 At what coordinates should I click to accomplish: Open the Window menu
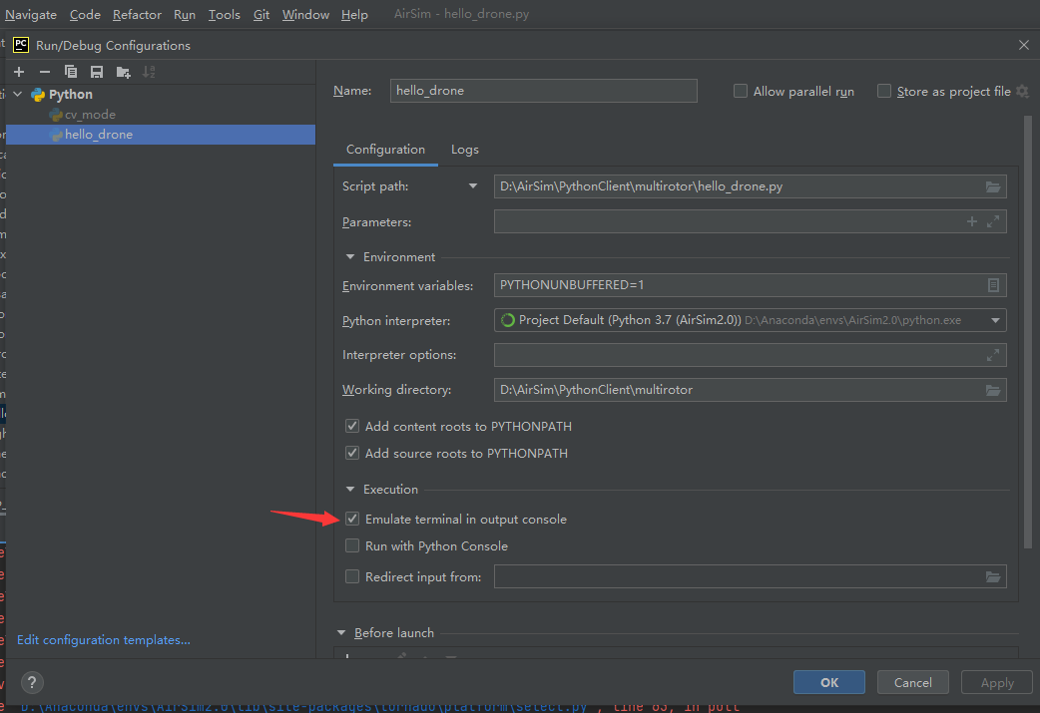305,14
